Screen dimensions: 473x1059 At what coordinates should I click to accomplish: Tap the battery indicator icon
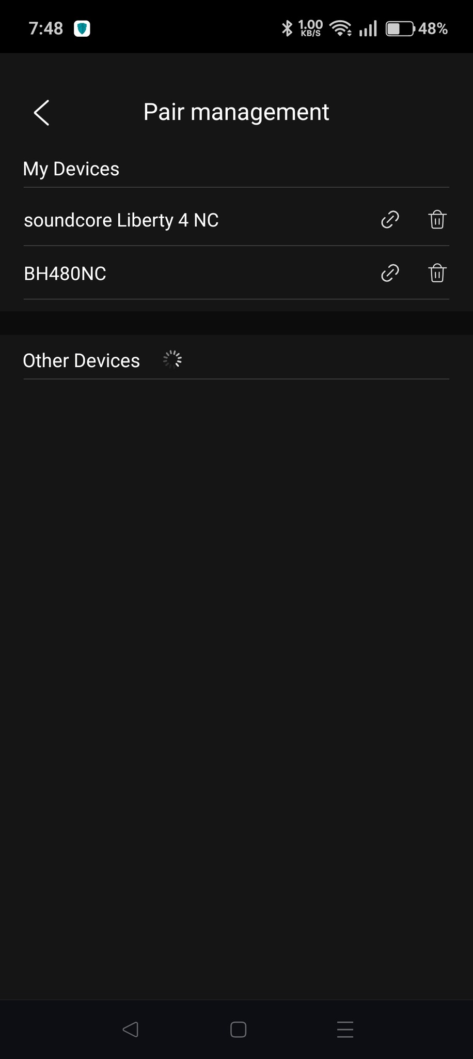click(400, 28)
